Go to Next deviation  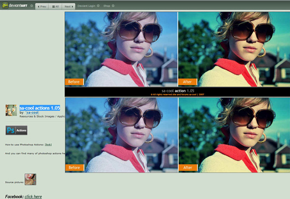click(x=69, y=6)
